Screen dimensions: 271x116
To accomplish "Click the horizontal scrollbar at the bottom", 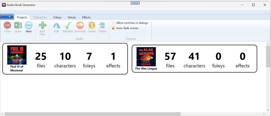I will [x=93, y=114].
